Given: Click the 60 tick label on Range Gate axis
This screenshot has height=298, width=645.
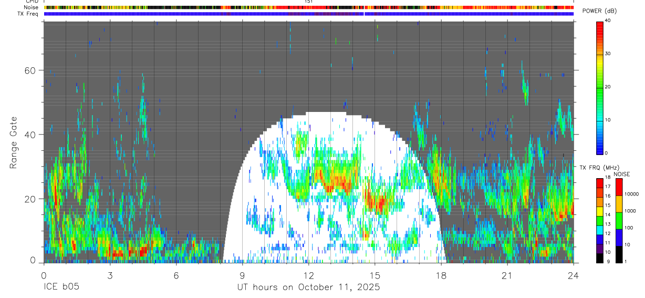Looking at the screenshot, I should pos(30,70).
